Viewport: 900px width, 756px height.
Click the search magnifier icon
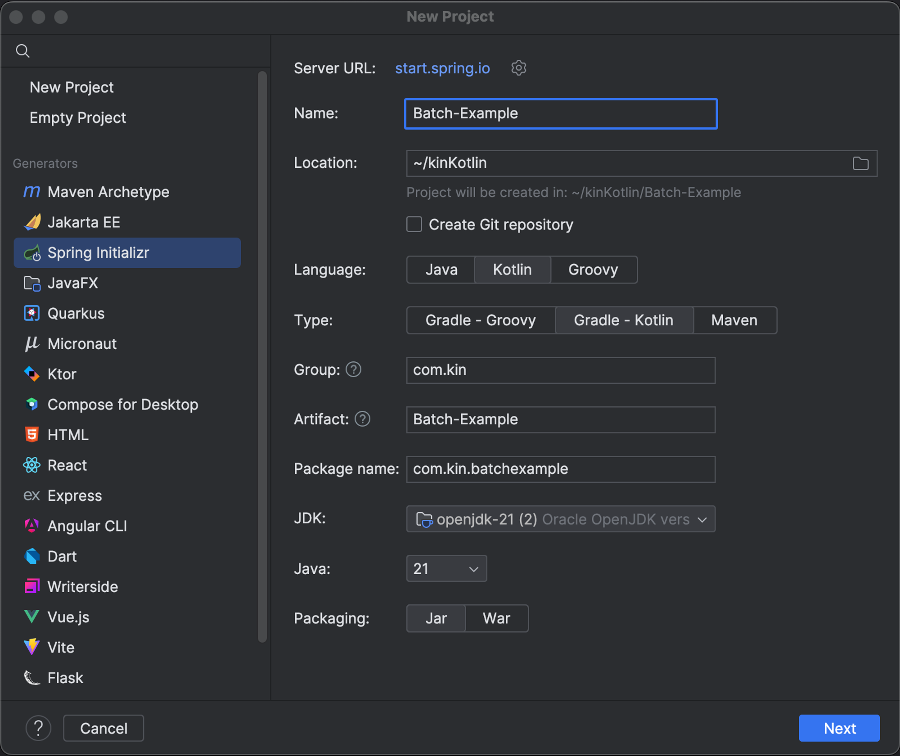click(x=22, y=51)
